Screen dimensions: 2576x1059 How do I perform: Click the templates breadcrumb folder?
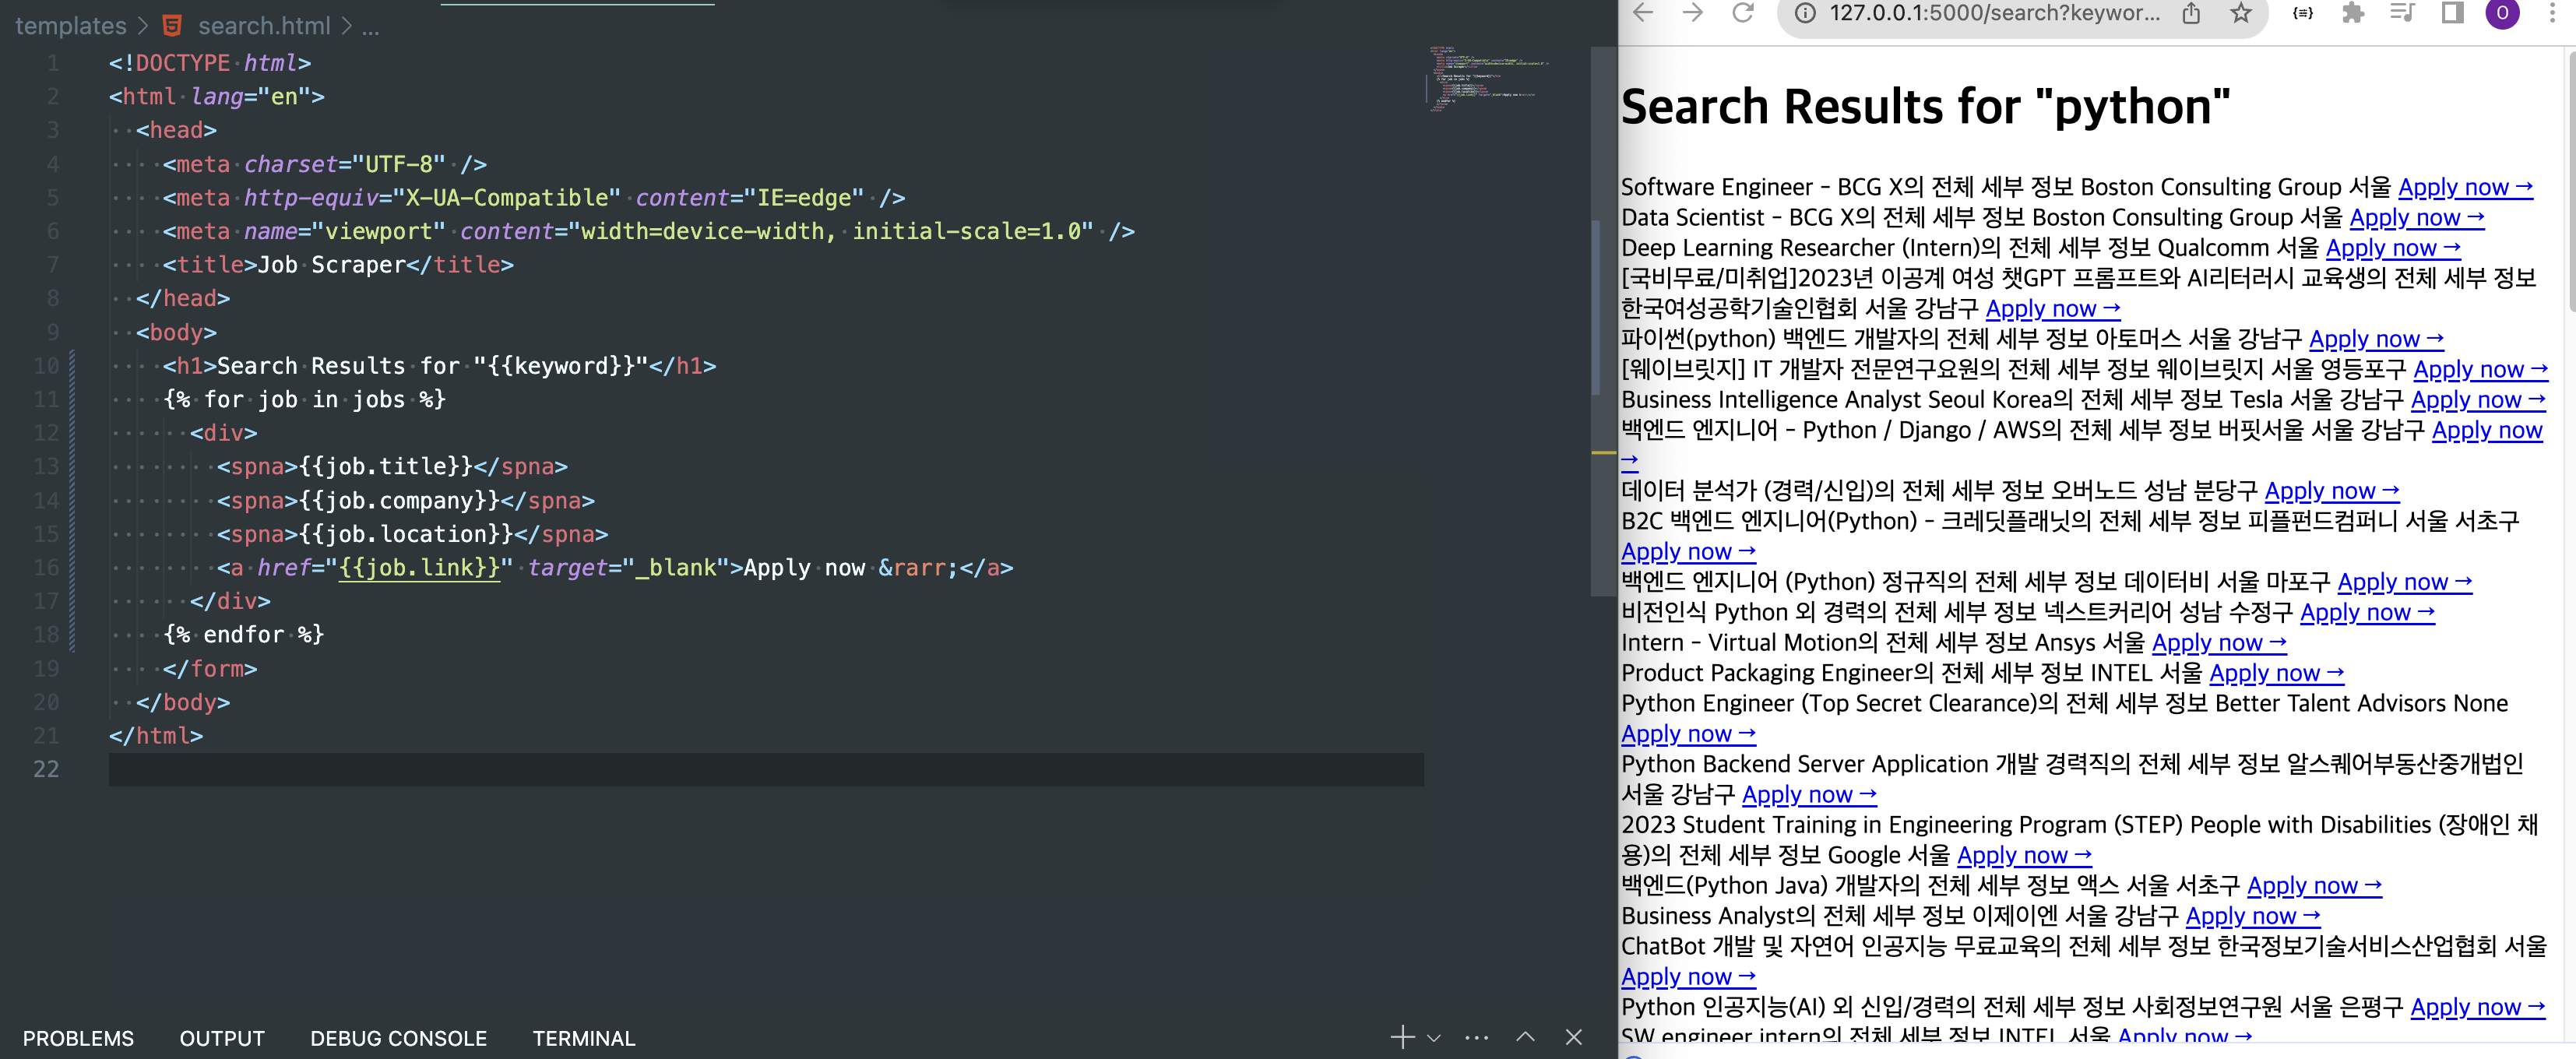tap(71, 26)
